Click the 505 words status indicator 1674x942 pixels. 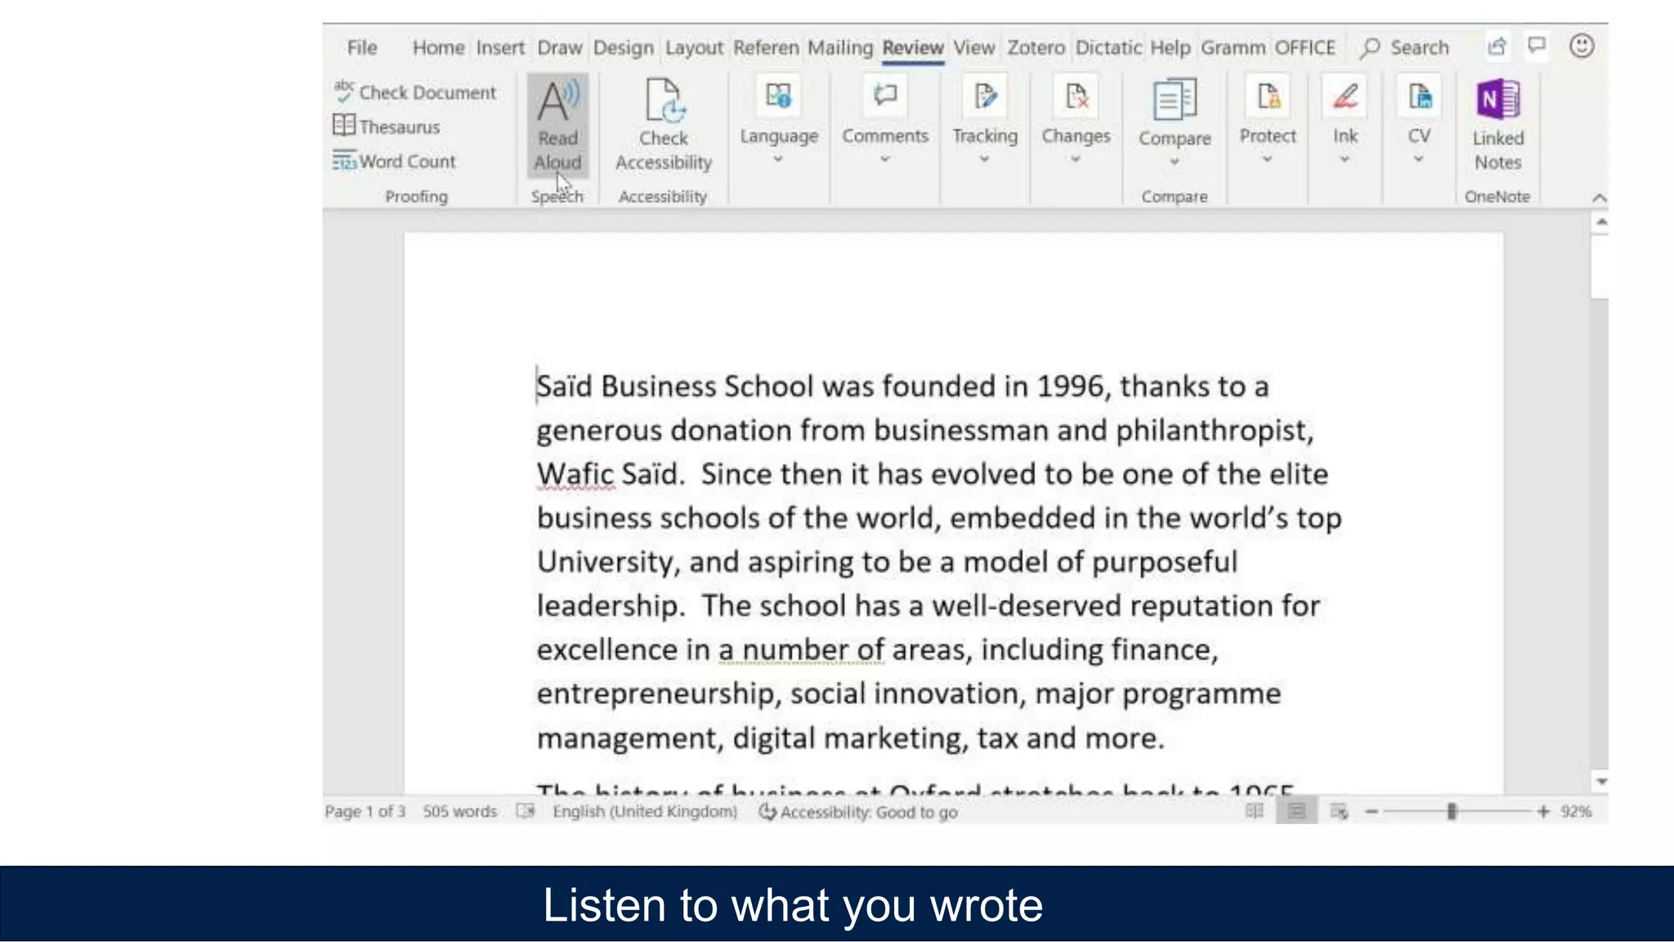click(459, 812)
